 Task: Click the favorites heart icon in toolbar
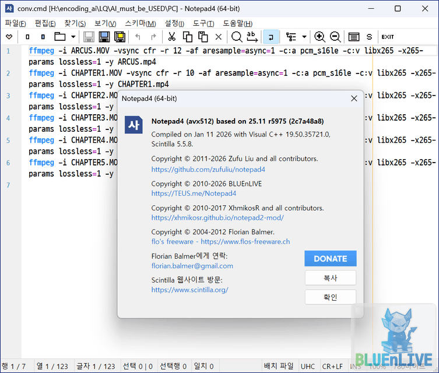pyautogui.click(x=9, y=37)
